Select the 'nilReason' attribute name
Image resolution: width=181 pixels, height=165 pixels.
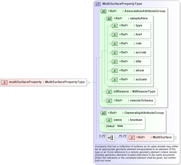click(121, 91)
